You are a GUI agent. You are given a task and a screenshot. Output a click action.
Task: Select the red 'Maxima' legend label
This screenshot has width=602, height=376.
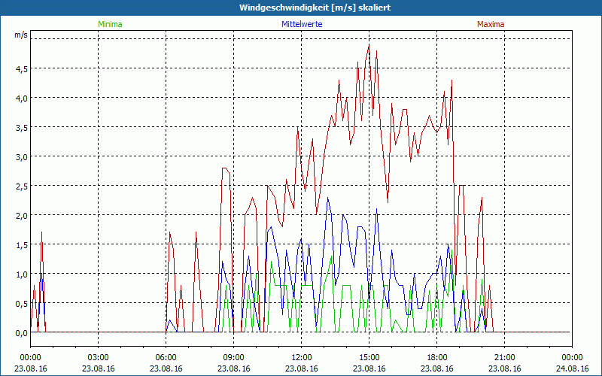coord(491,24)
